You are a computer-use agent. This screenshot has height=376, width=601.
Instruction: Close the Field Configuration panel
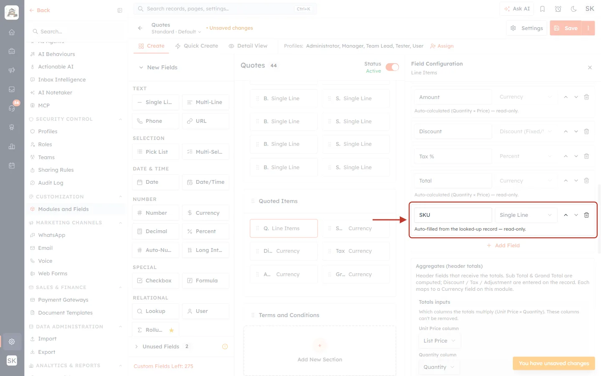click(590, 68)
